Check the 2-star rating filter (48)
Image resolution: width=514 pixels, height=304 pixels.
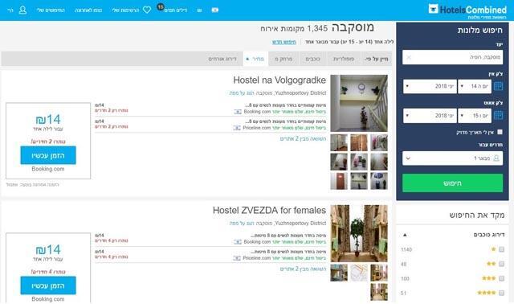(x=501, y=264)
